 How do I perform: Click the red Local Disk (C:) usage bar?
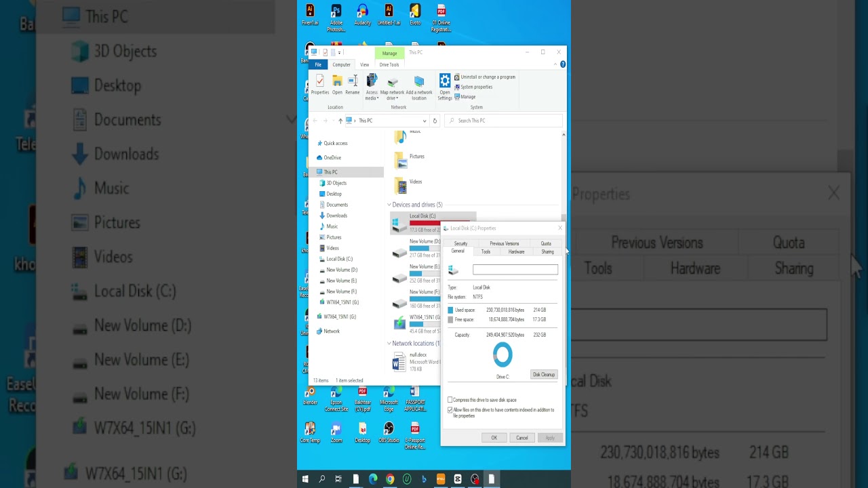pos(439,223)
